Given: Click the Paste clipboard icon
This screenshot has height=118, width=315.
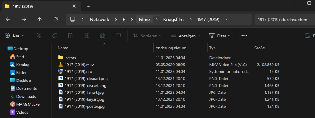Looking at the screenshot, I should pos(71,36).
